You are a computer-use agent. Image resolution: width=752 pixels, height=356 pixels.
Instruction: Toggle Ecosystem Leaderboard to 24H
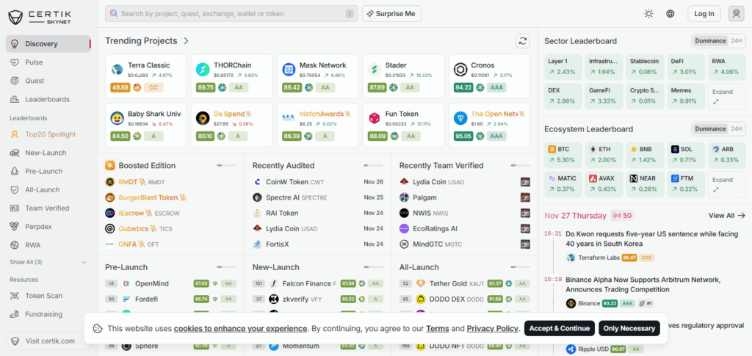click(x=736, y=129)
